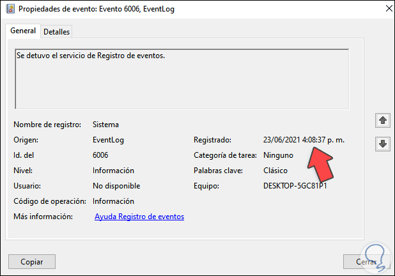Copy event details with Copiar button
This screenshot has width=395, height=276.
[x=32, y=262]
